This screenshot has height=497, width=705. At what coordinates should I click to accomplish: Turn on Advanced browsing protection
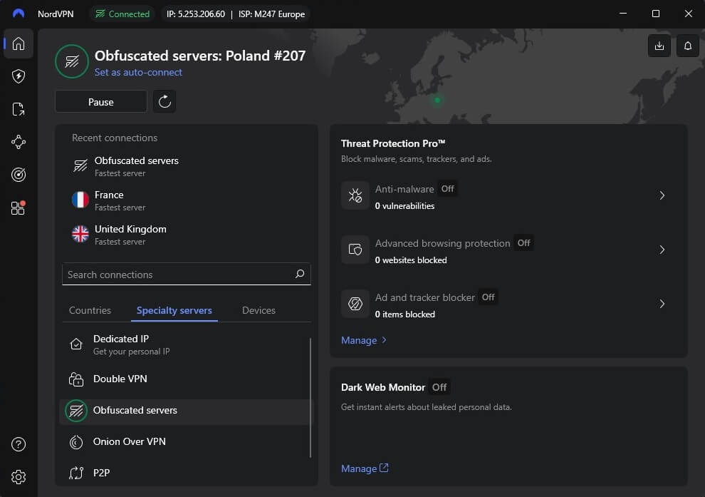(x=523, y=242)
